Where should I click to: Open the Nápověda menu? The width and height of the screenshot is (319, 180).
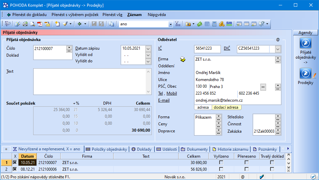coord(157,15)
